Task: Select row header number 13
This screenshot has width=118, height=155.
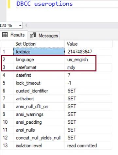Action: point(7,145)
